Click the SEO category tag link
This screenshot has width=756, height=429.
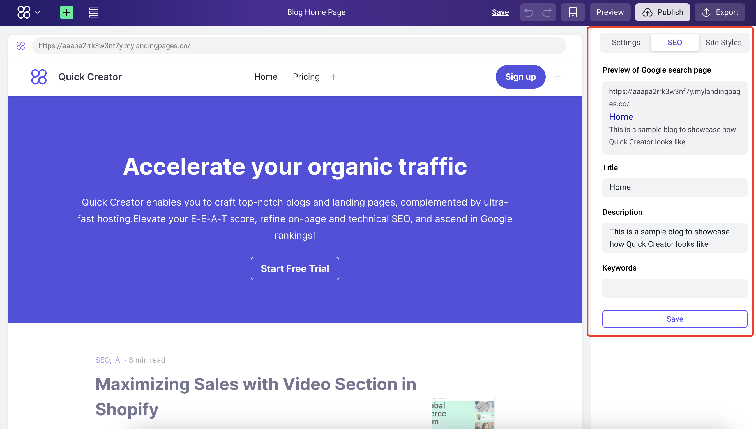coord(103,360)
